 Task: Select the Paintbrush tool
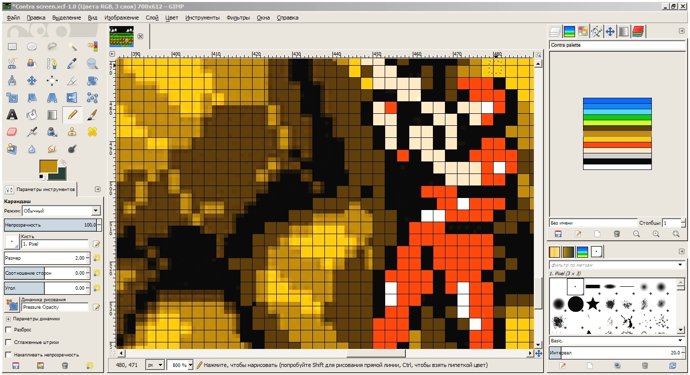[92, 115]
